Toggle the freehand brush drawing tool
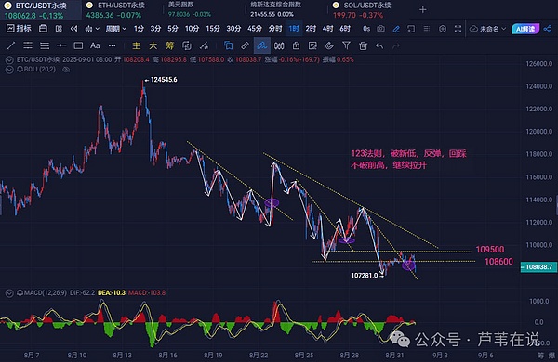The height and width of the screenshot is (362, 558). point(261,45)
